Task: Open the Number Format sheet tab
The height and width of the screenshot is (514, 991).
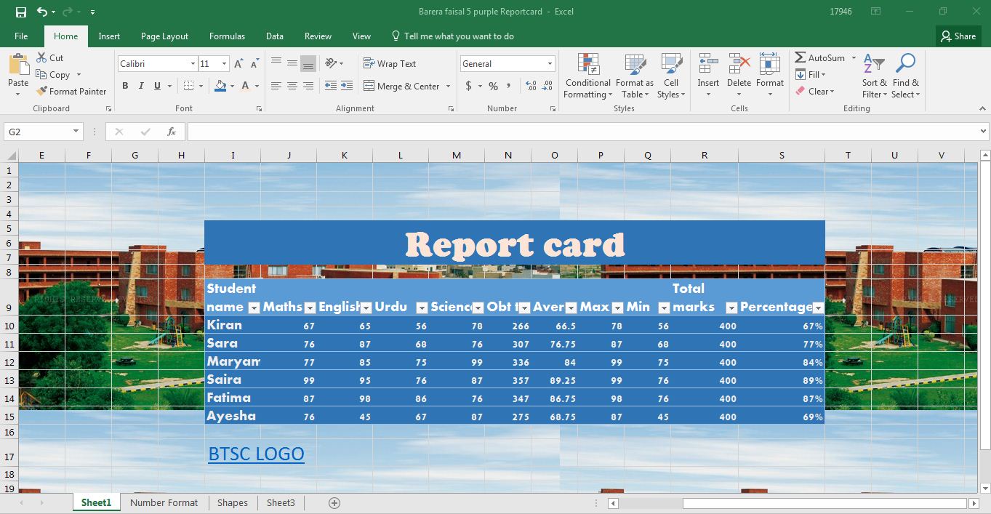Action: click(164, 502)
